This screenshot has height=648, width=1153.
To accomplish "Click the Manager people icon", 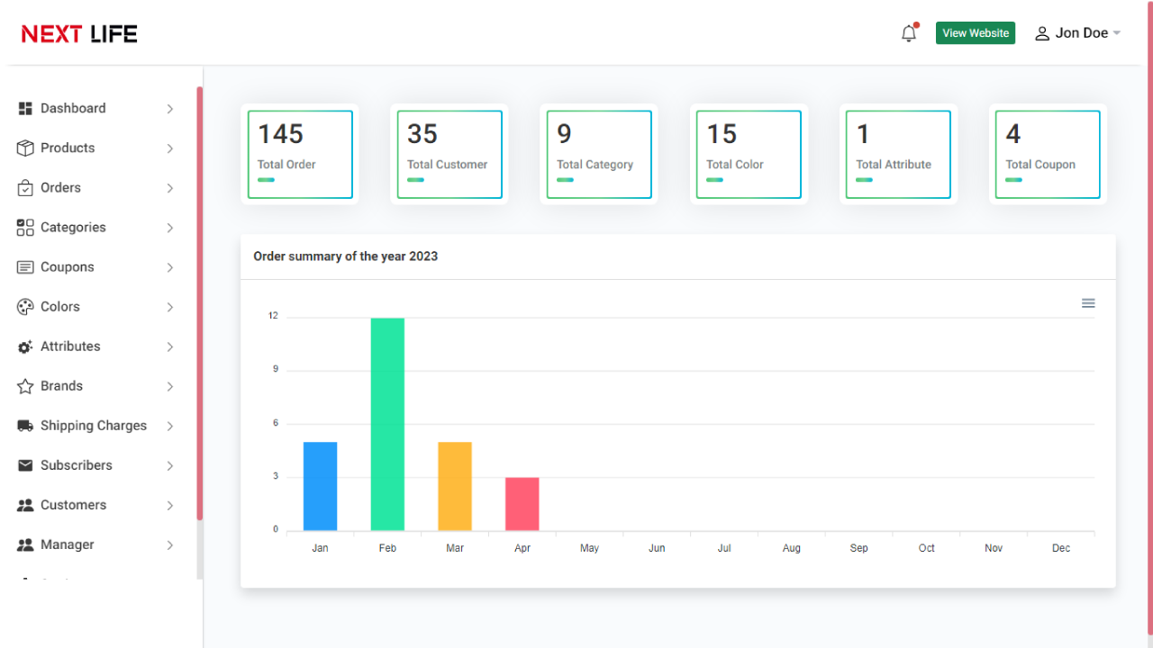I will [x=25, y=544].
